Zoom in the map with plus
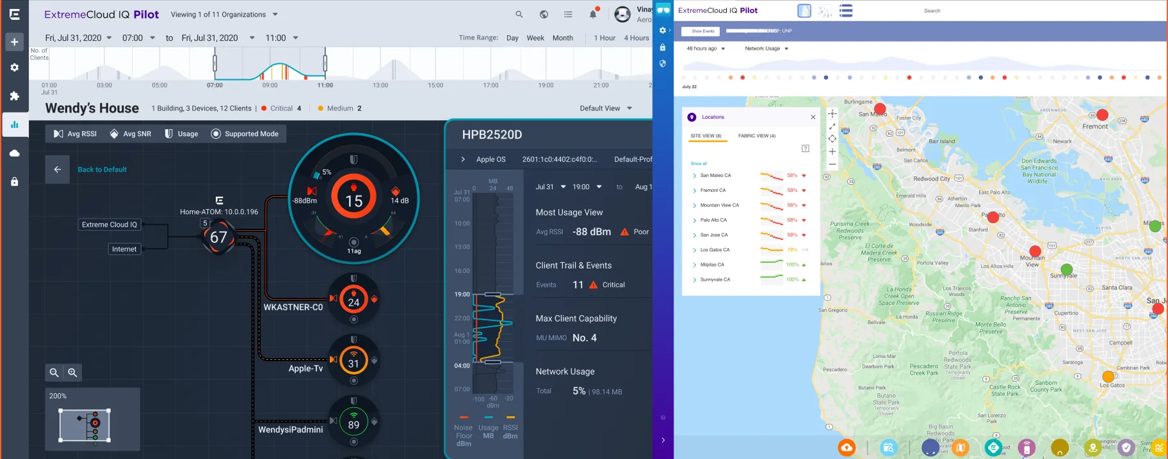Viewport: 1168px width, 459px height. (x=832, y=152)
